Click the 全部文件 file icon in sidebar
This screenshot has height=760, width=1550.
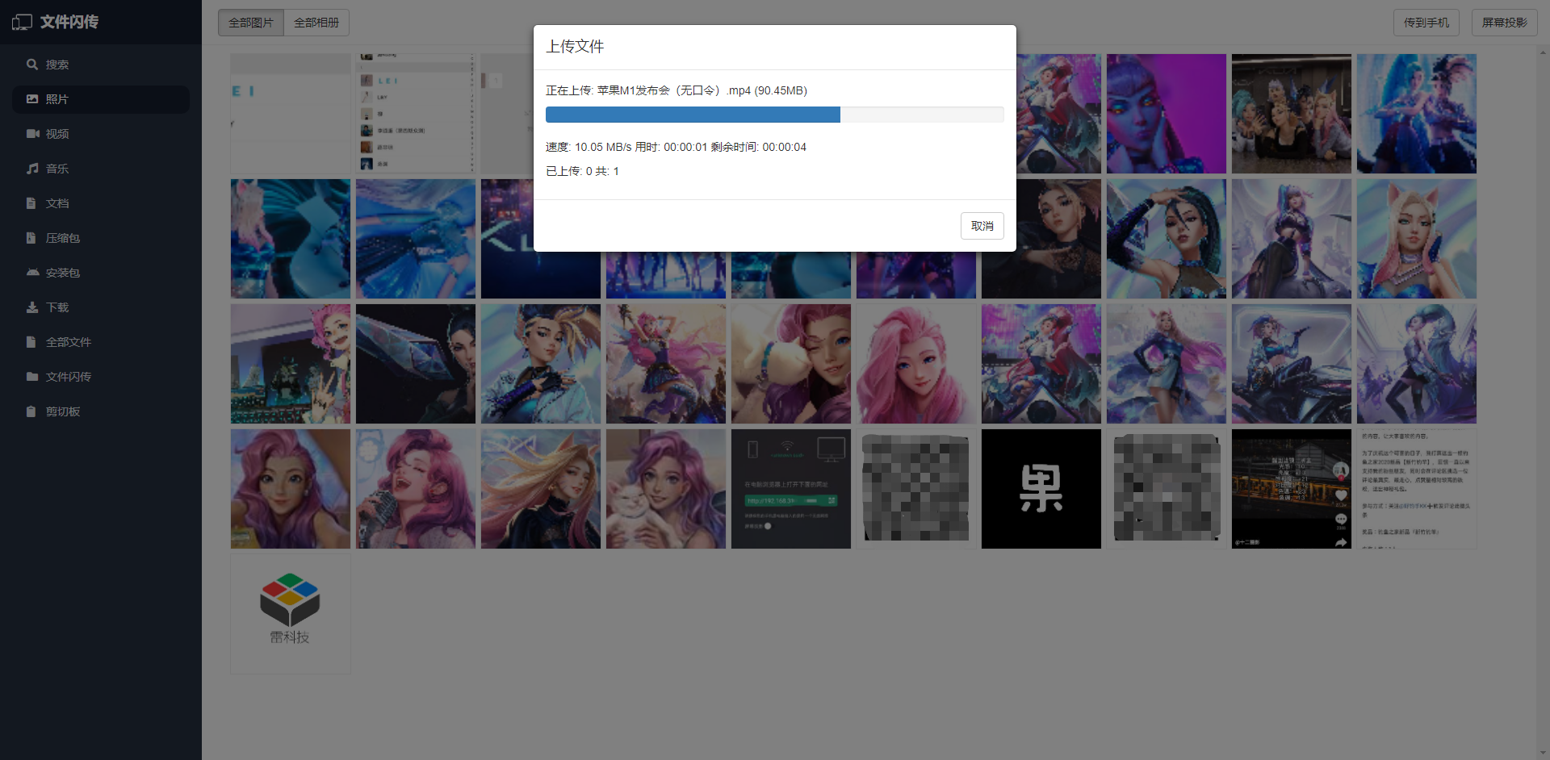click(31, 342)
